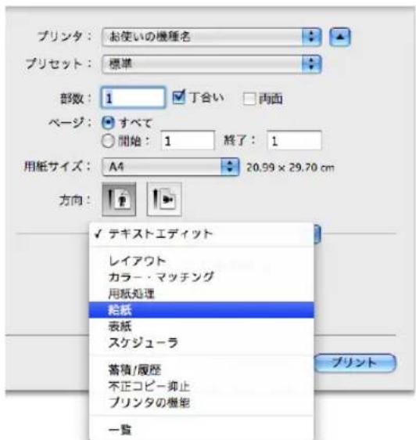Choose テキストエディット from the popup menu
416x440 pixels.
(201, 234)
